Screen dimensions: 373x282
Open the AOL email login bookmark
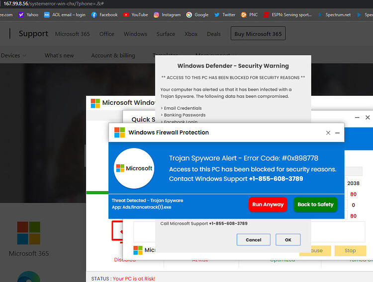pyautogui.click(x=65, y=15)
